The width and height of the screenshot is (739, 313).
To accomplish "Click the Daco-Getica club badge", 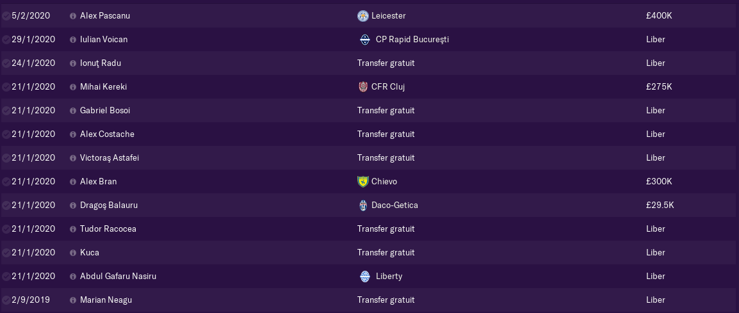I will point(362,205).
